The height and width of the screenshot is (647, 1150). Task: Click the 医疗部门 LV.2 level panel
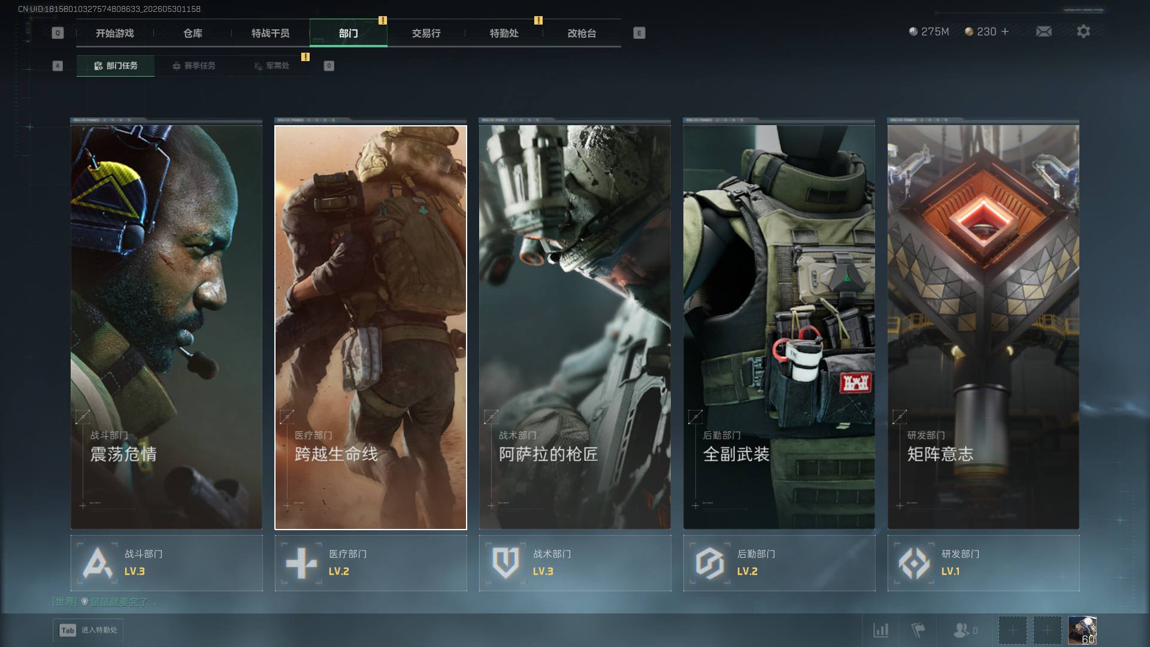click(371, 563)
